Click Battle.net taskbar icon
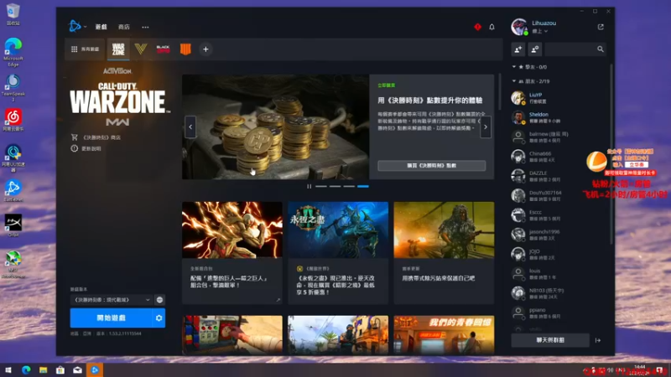 pyautogui.click(x=95, y=369)
